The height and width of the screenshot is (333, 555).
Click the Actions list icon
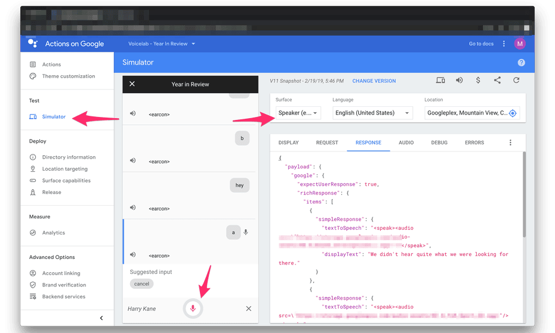pos(33,64)
